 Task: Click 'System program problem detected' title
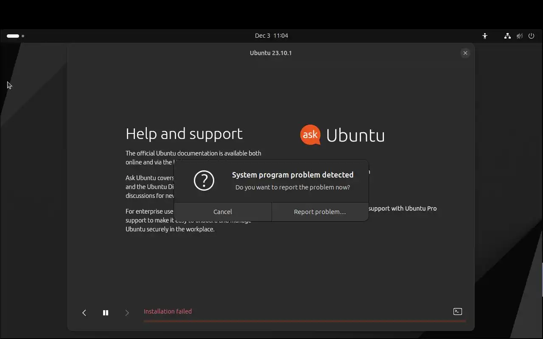pos(293,175)
